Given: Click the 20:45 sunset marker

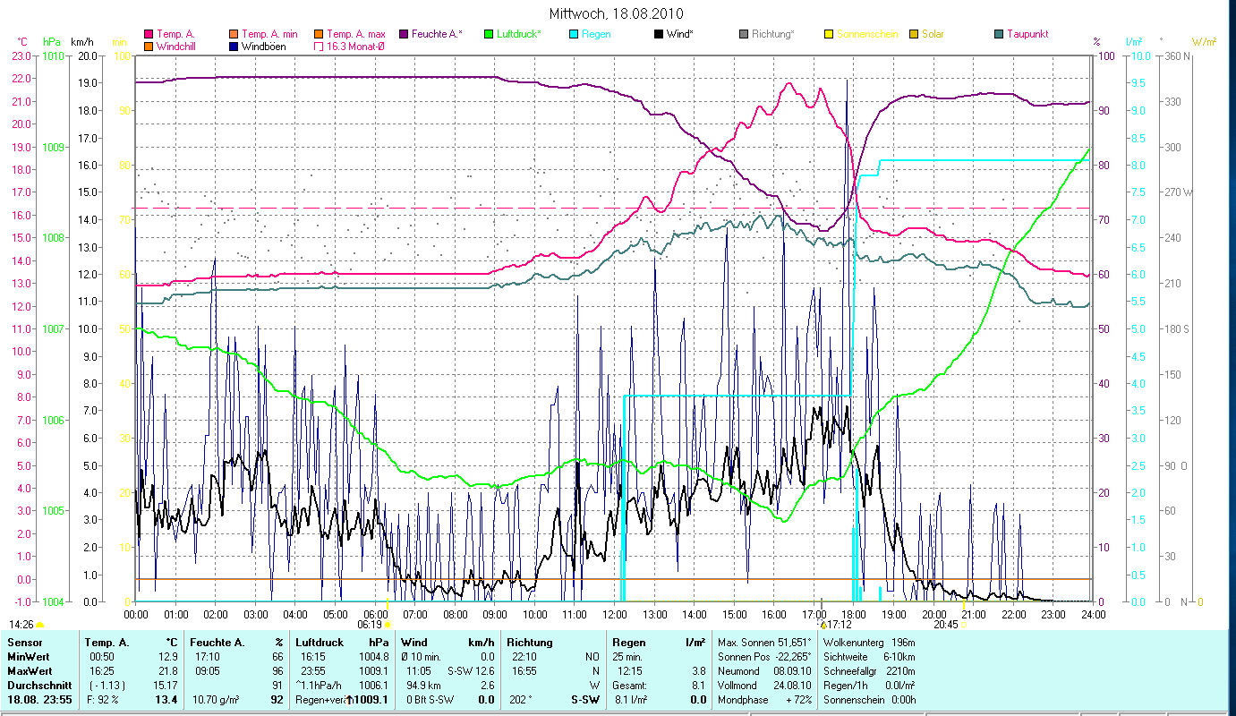Looking at the screenshot, I should pos(946,625).
